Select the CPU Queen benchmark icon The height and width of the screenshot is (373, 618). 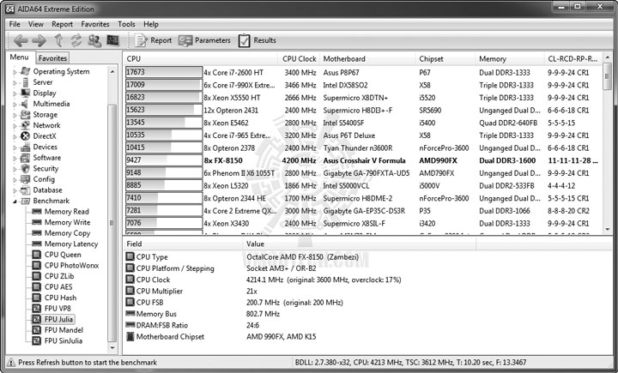click(37, 255)
